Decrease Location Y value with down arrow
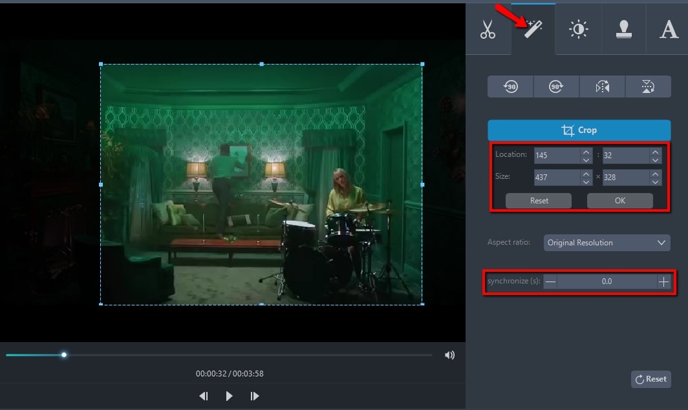This screenshot has width=688, height=410. (x=656, y=159)
